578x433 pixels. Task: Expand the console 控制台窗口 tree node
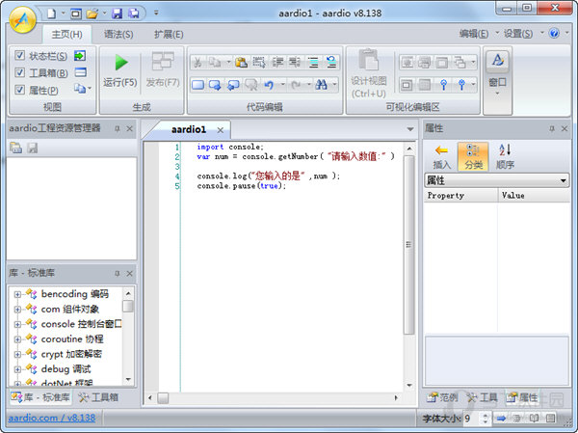click(x=17, y=324)
